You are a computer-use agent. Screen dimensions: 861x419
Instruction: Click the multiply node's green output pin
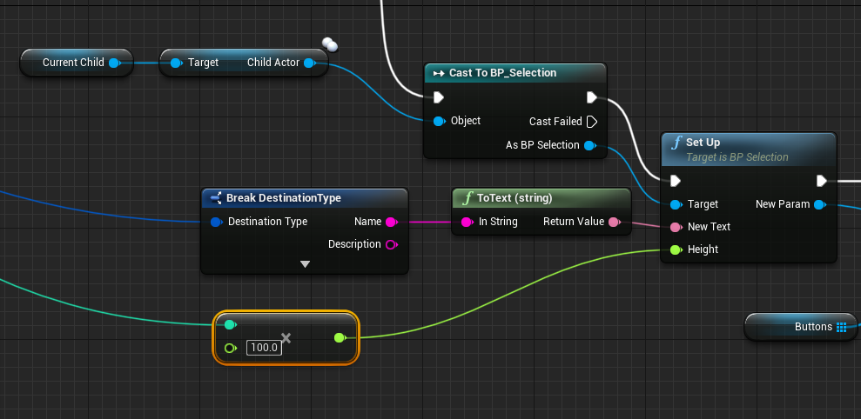340,337
